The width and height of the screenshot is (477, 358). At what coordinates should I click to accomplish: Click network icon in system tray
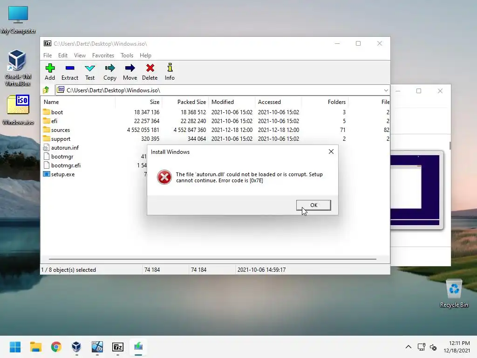click(421, 347)
